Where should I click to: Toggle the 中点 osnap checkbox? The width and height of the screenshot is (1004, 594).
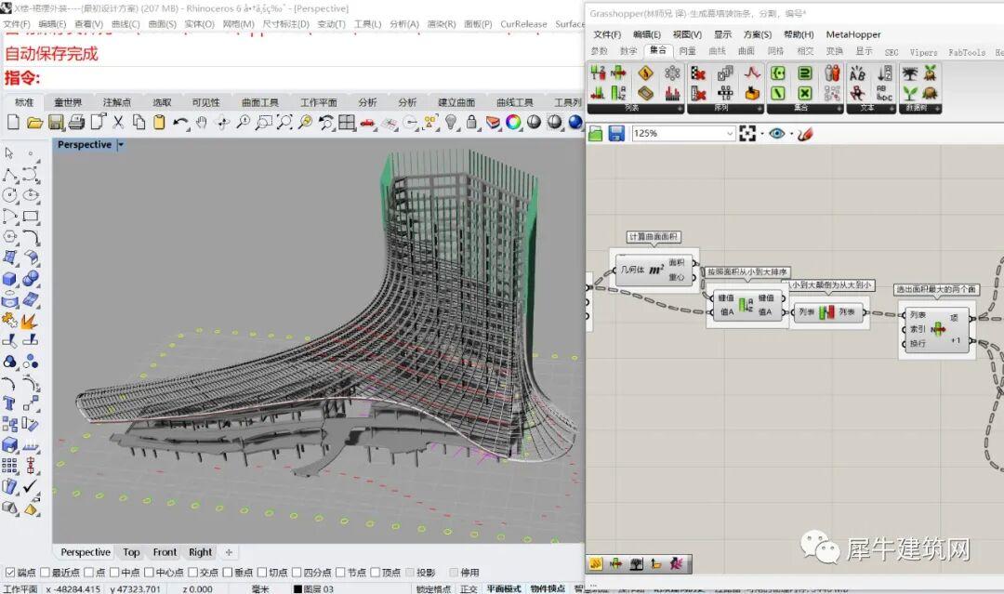(114, 572)
